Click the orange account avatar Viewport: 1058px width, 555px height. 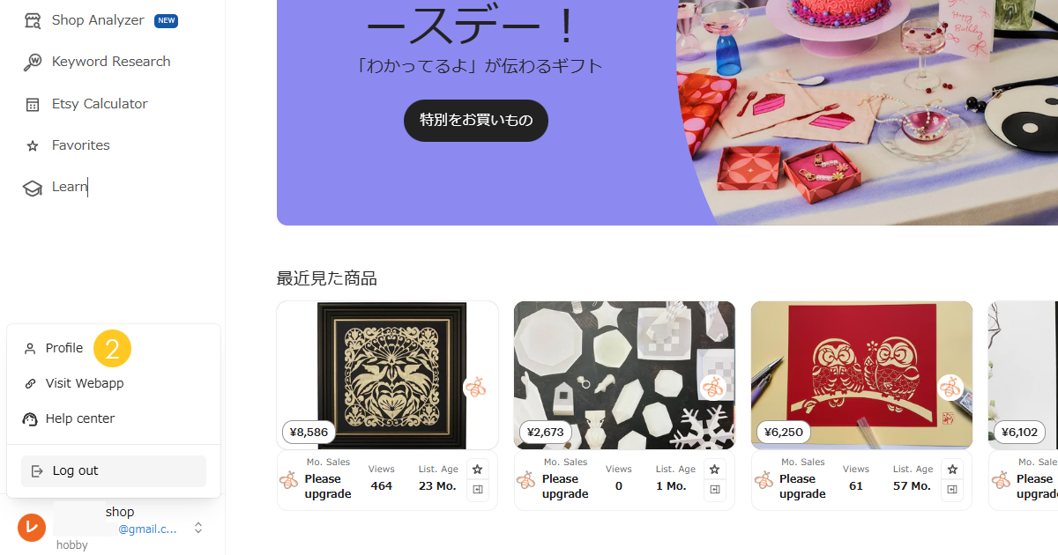coord(32,528)
